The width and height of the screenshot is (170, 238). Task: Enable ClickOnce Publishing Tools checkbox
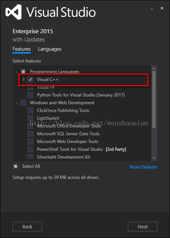[30, 110]
